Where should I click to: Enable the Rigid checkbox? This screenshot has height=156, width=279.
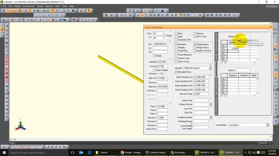176,36
